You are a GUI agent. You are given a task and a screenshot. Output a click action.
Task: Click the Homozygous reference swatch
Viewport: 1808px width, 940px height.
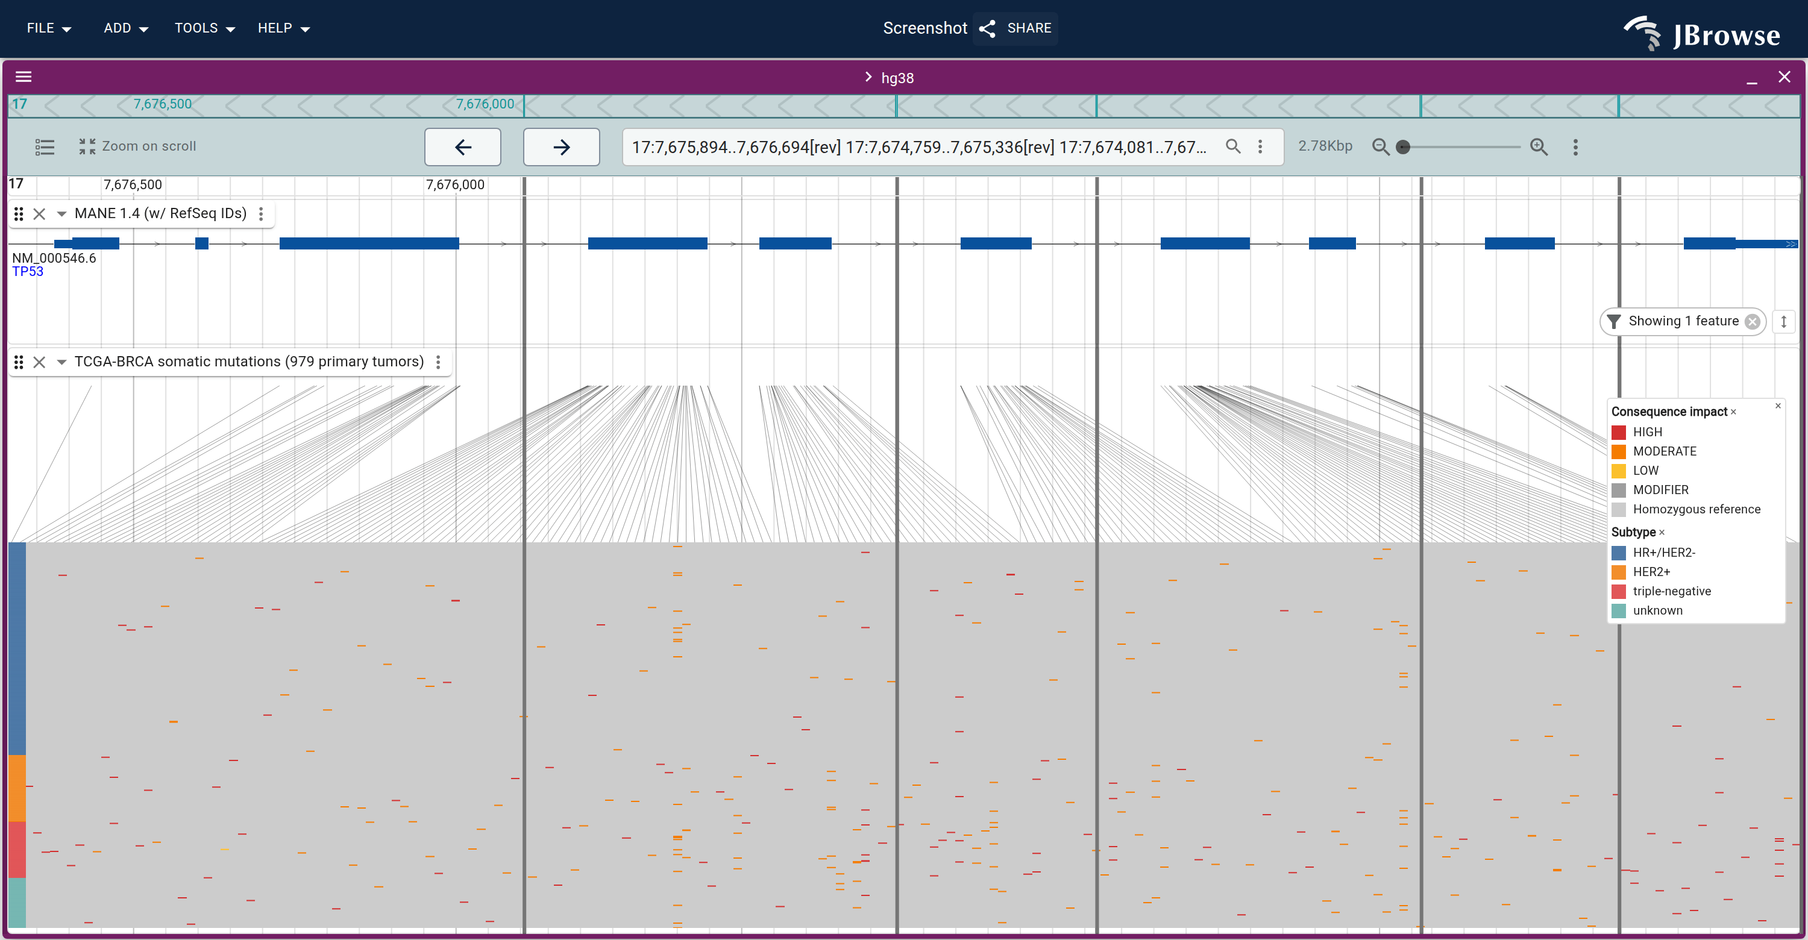pyautogui.click(x=1619, y=509)
